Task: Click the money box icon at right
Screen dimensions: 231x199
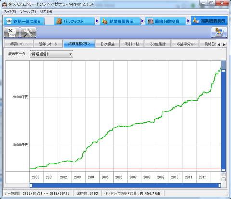Action: tap(219, 33)
